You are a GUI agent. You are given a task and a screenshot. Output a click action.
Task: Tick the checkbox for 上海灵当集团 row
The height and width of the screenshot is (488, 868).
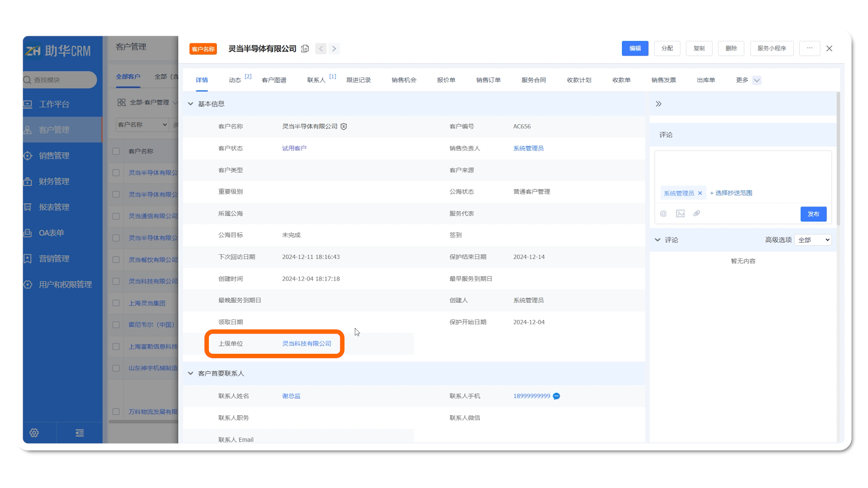pyautogui.click(x=116, y=303)
